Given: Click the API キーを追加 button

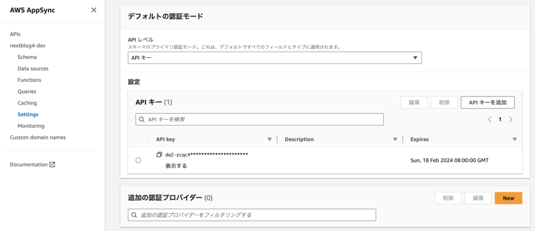Looking at the screenshot, I should click(x=487, y=102).
